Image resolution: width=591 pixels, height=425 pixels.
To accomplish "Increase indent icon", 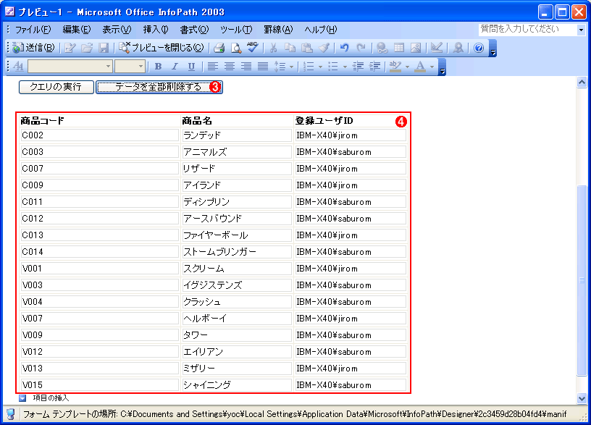I will coord(374,67).
